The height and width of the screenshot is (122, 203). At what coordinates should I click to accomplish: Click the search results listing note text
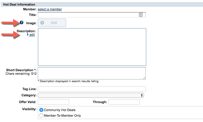(68, 81)
